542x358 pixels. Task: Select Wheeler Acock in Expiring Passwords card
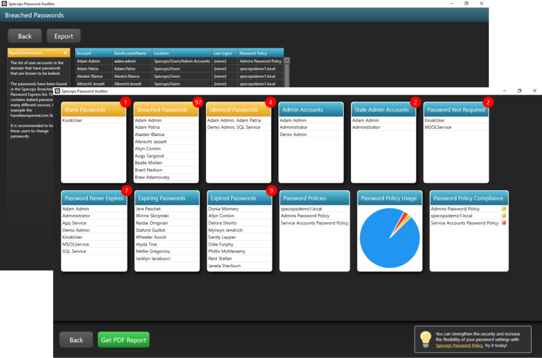[167, 237]
